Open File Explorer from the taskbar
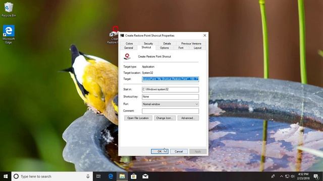323x181 pixels. click(x=122, y=176)
